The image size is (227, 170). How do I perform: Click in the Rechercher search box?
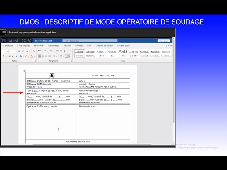(x=90, y=41)
